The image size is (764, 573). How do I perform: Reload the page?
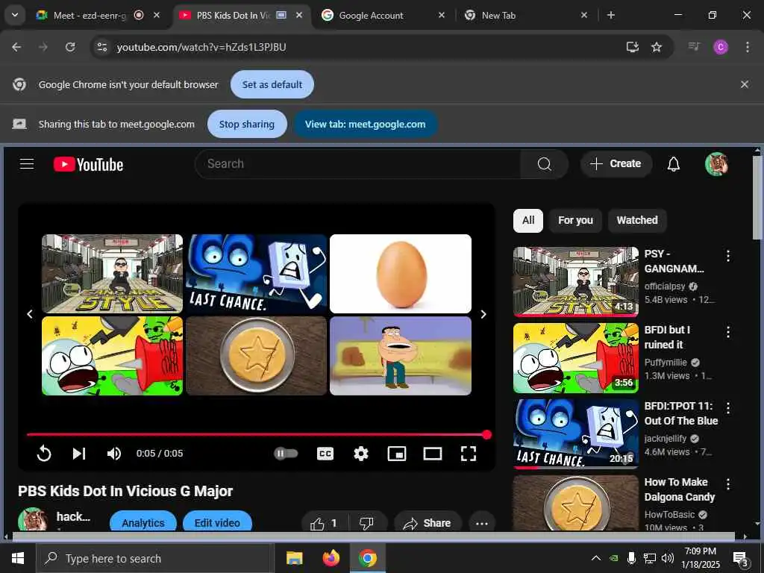(x=70, y=47)
